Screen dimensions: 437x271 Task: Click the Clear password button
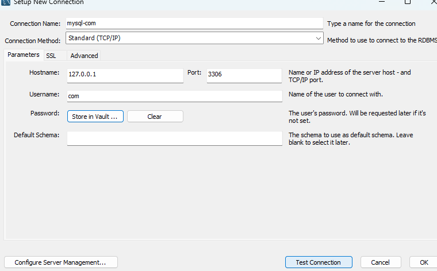click(155, 117)
